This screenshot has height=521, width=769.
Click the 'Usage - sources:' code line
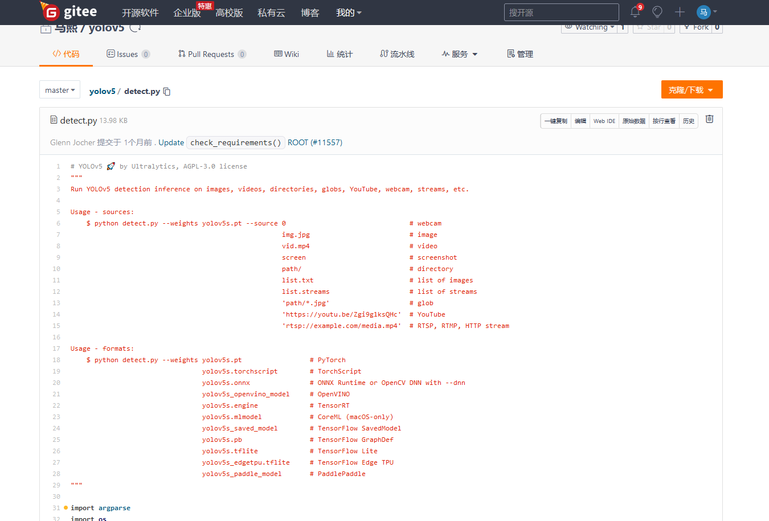(x=103, y=212)
